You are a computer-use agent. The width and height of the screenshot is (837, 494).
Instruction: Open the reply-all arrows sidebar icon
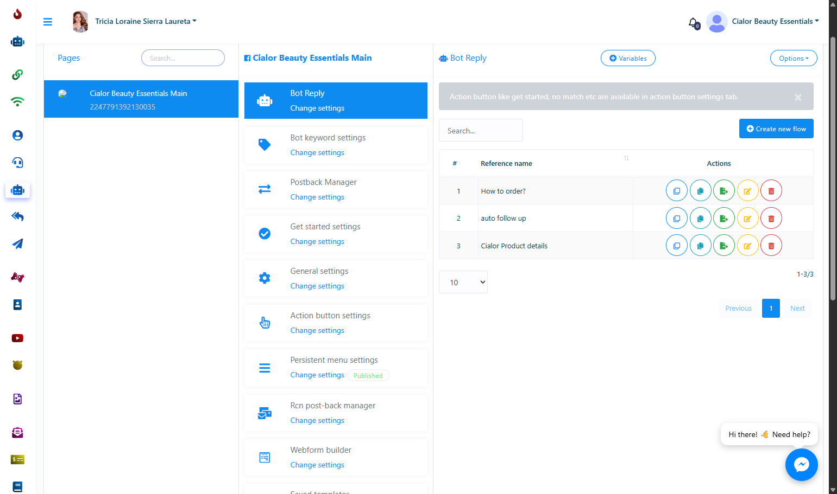[x=17, y=216]
